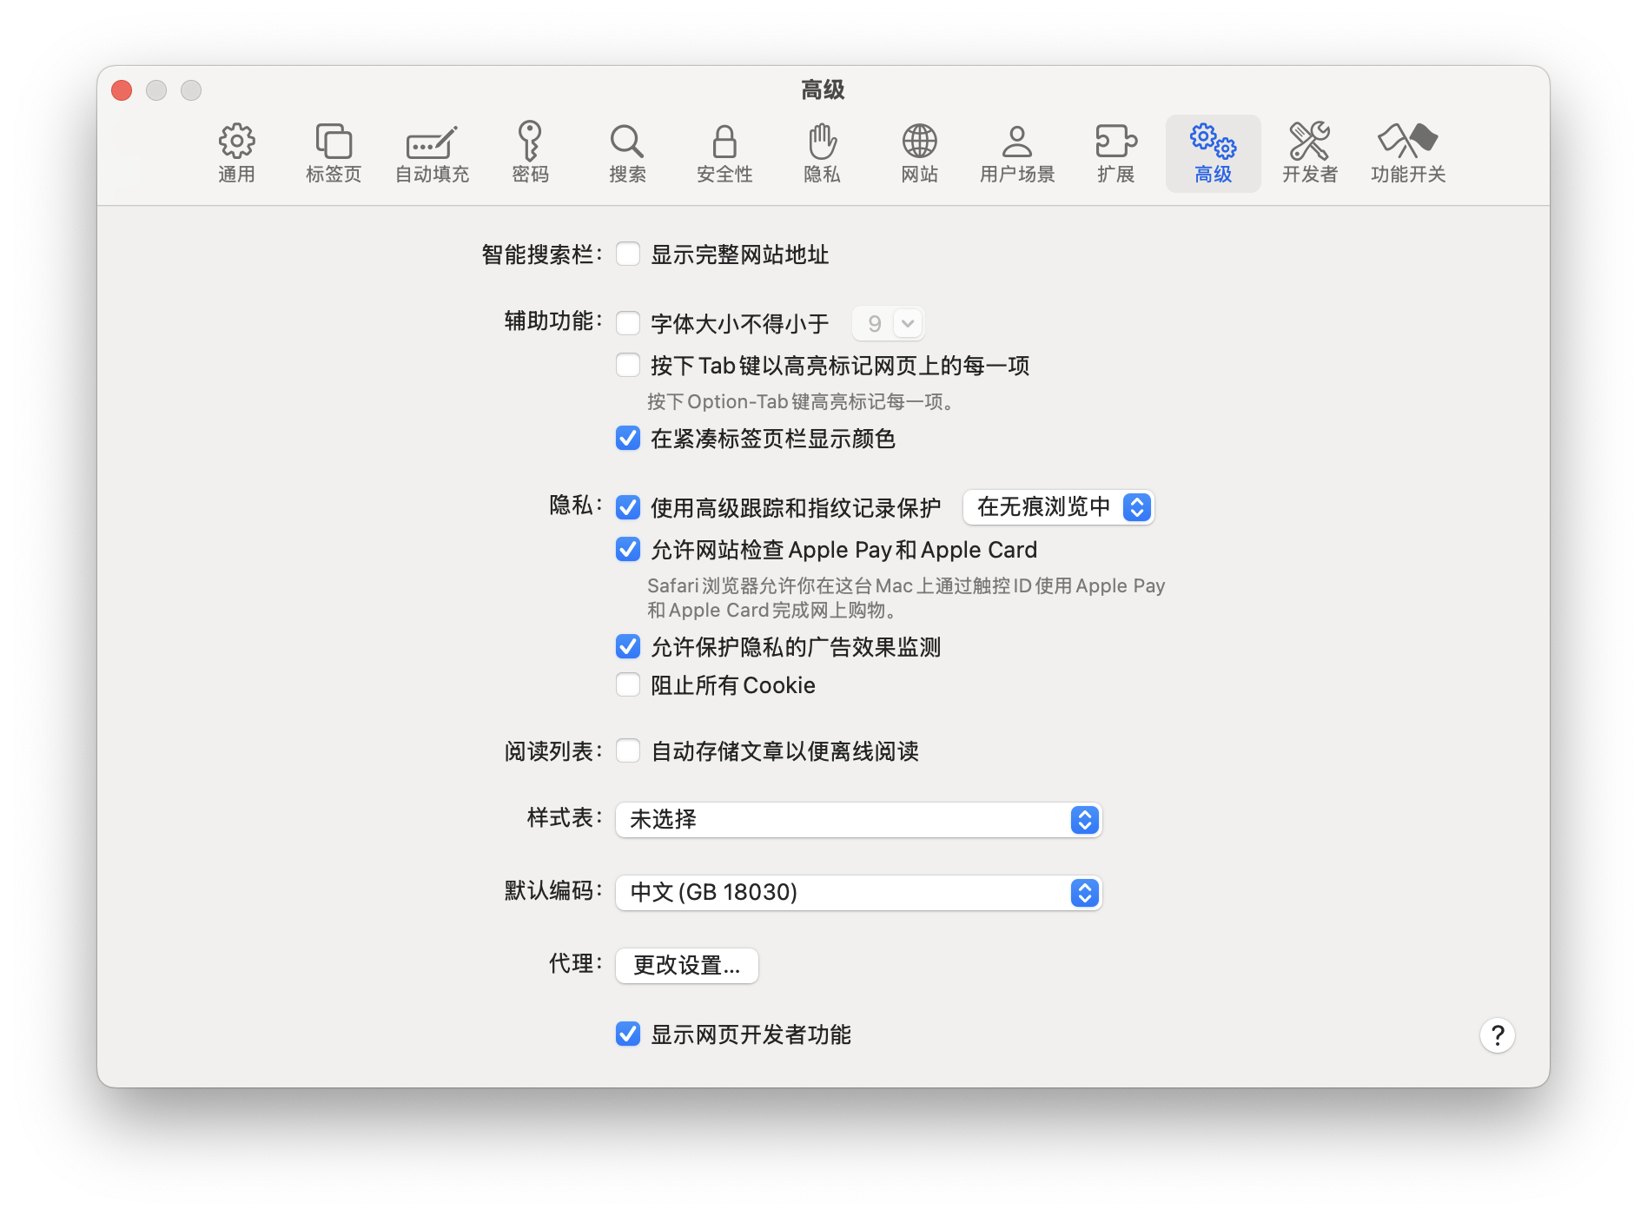Screen dimensions: 1647x1216
Task: Switch to the 标签页 tabs pane
Action: 334,154
